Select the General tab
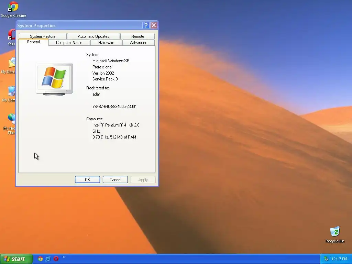 [33, 42]
